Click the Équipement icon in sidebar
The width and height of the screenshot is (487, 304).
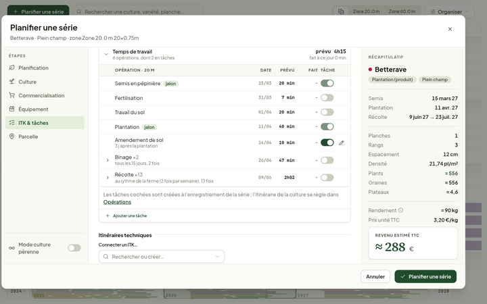(11, 109)
